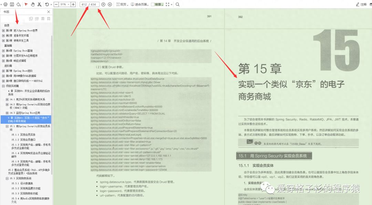372x205 pixels.
Task: Expand 14.1 用JPA实现实体间映射关系
Action: click(x=7, y=99)
